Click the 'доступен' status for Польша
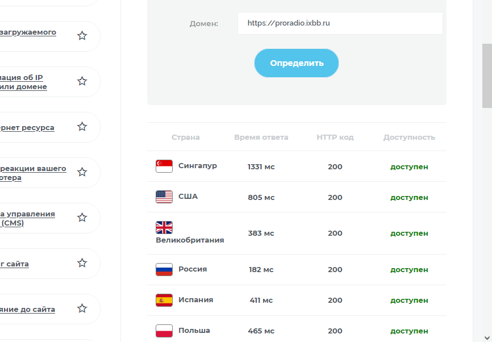Screen dimensions: 492x342 [x=409, y=332]
